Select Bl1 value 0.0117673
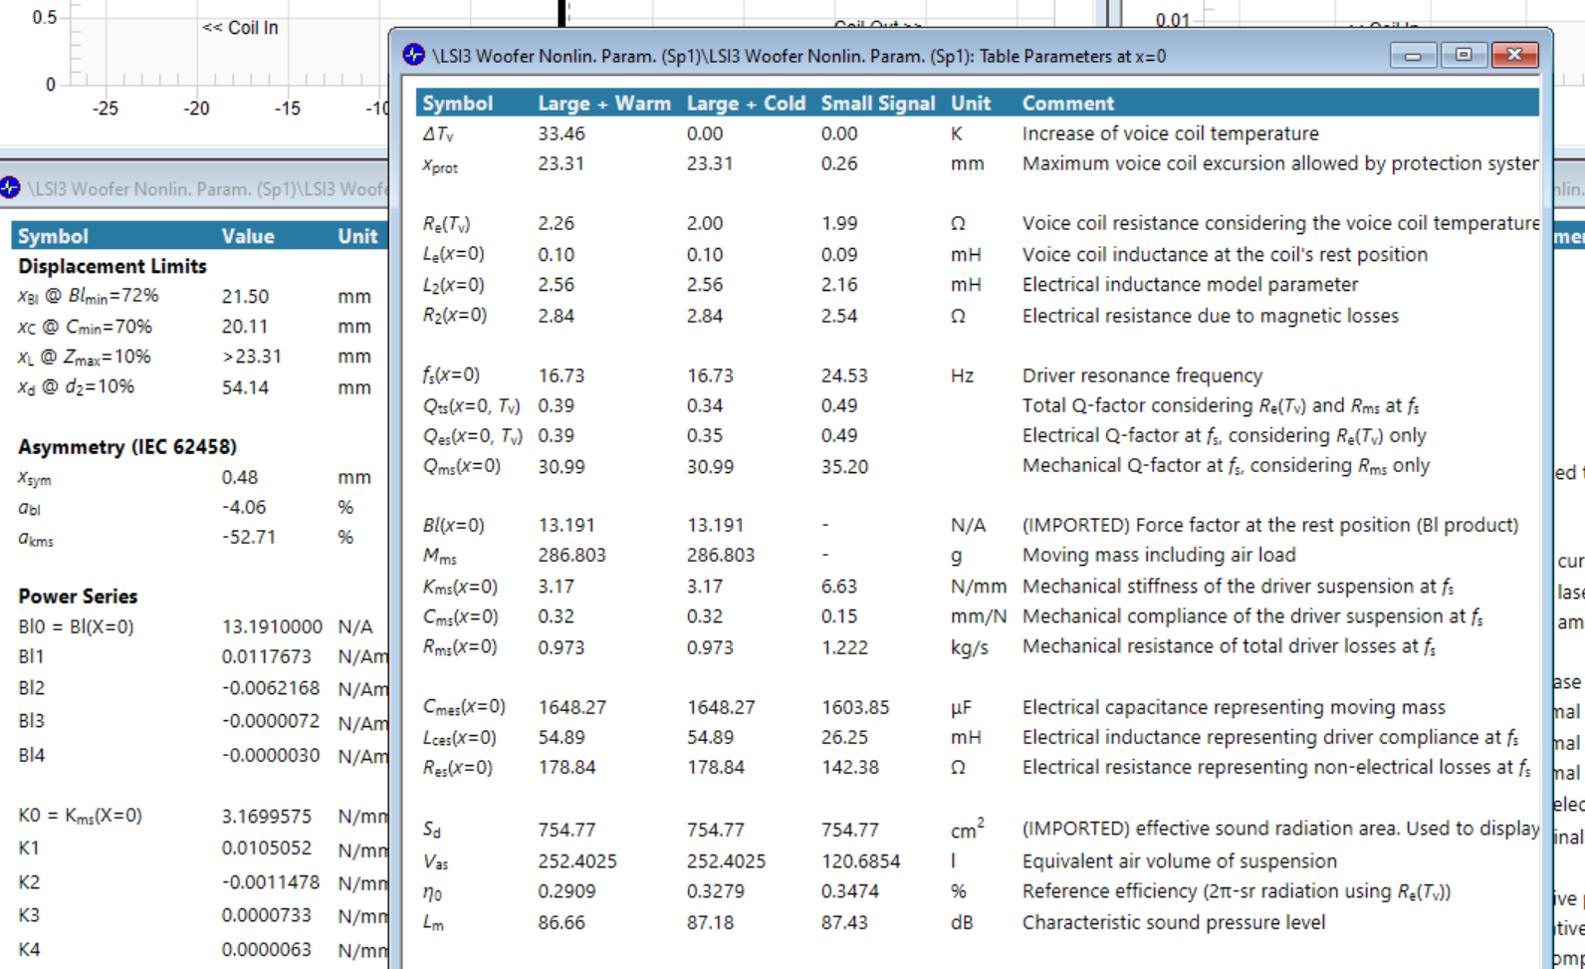1585x969 pixels. pyautogui.click(x=266, y=656)
